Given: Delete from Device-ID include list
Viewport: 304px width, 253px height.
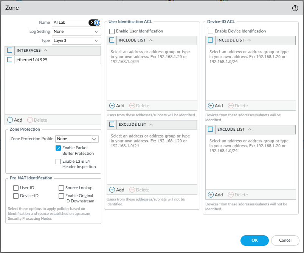Looking at the screenshot, I should coord(238,106).
